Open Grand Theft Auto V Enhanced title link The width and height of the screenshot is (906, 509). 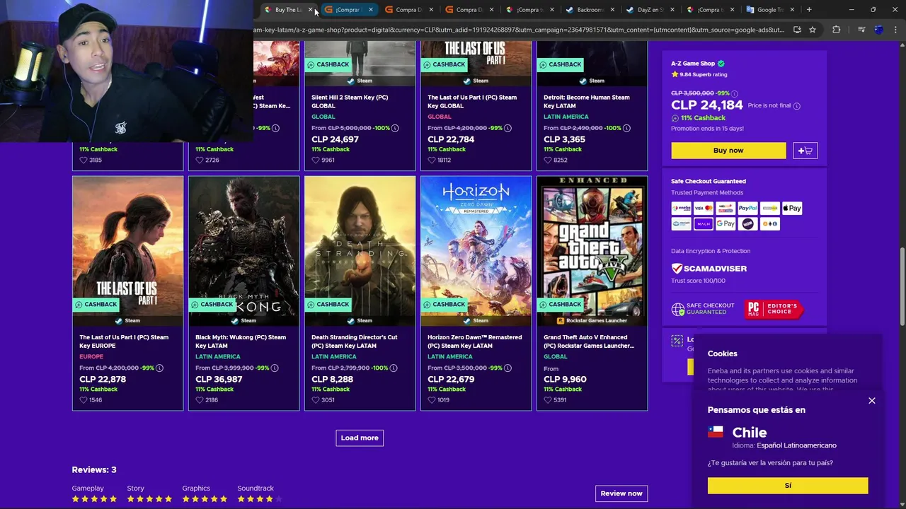pyautogui.click(x=589, y=341)
